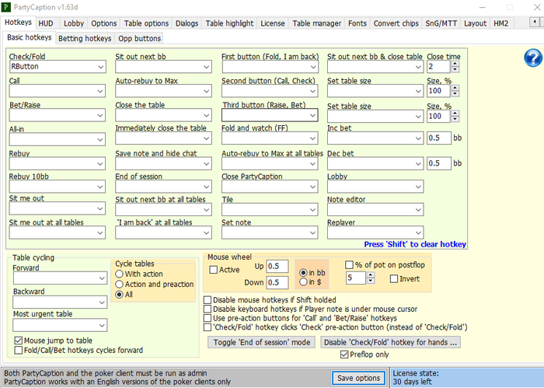Screen dimensions: 544x388
Task: Open the Fonts tab
Action: coord(357,23)
